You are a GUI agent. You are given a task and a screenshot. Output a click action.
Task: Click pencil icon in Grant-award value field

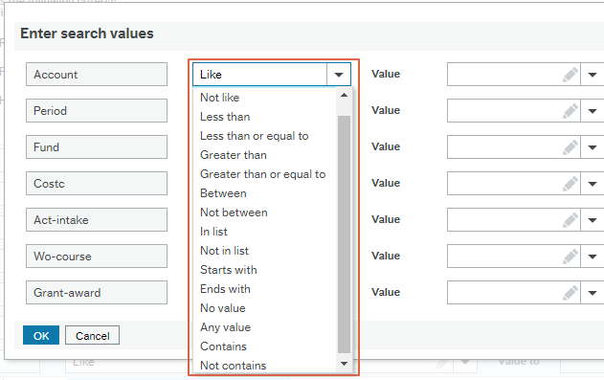click(x=570, y=293)
